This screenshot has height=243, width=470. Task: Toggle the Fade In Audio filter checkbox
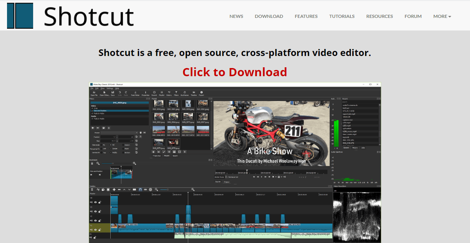[x=92, y=119]
